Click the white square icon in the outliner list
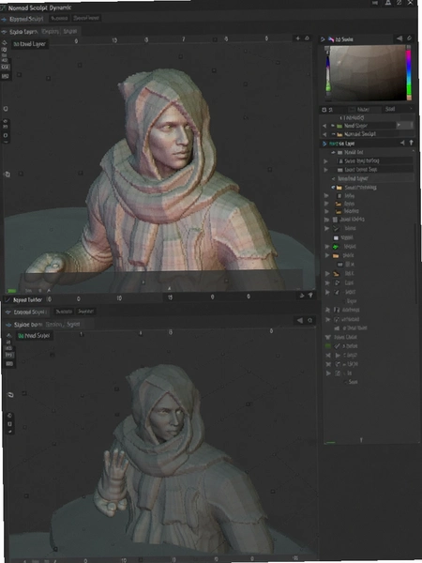The image size is (422, 563). 336,237
